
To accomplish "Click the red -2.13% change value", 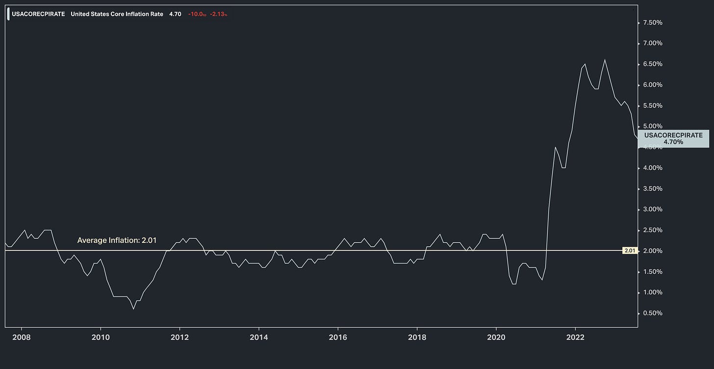I will [218, 14].
